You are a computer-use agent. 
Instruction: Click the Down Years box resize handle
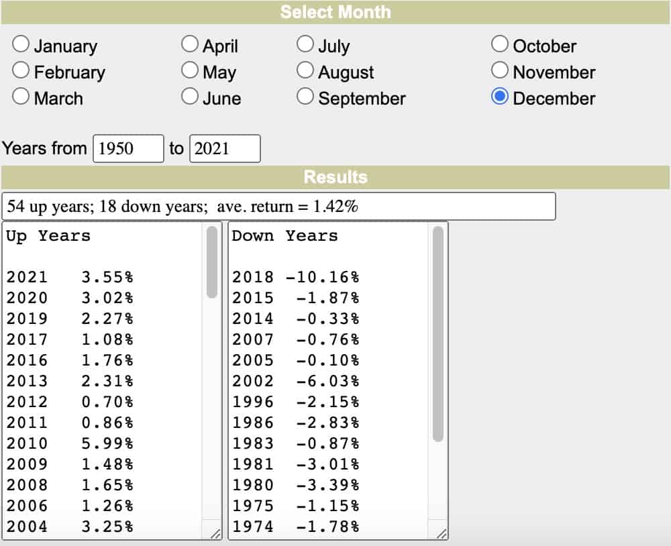tap(442, 533)
